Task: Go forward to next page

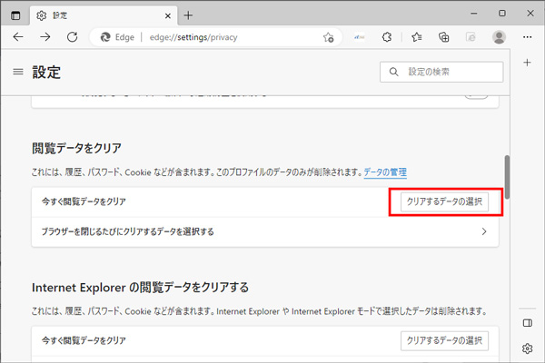Action: [x=45, y=37]
